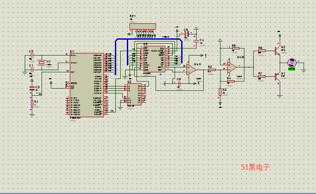This screenshot has height=194, width=316.
Task: Select the U1 microcontroller chip
Action: [x=87, y=85]
